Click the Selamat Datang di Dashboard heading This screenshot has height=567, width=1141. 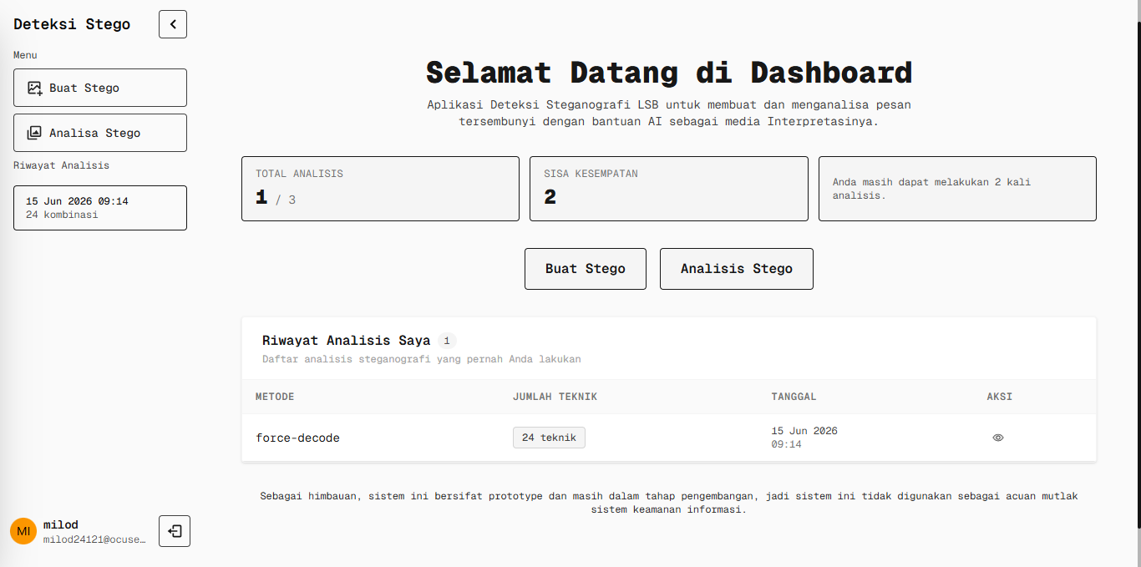click(669, 73)
